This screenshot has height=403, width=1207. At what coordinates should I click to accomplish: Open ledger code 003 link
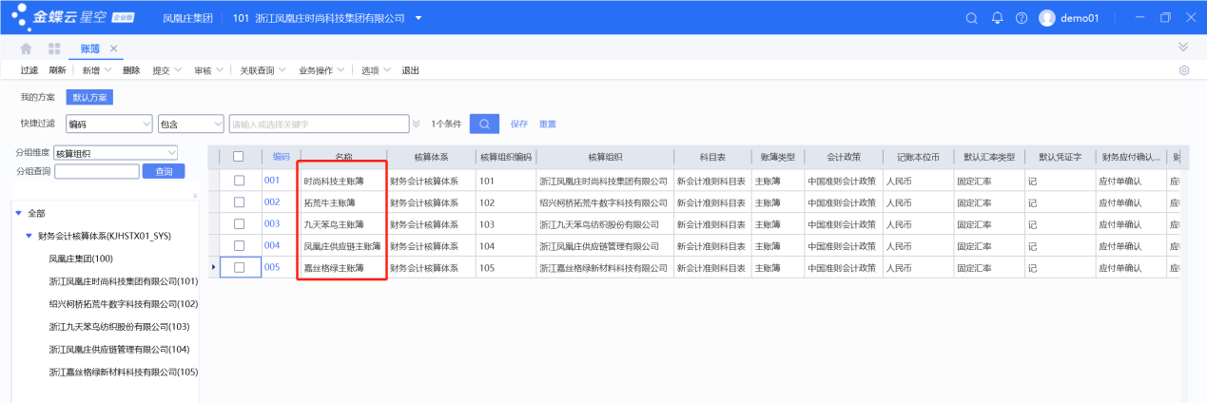tap(272, 224)
